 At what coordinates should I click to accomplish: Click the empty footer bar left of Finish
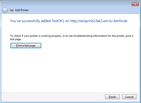coord(53,97)
